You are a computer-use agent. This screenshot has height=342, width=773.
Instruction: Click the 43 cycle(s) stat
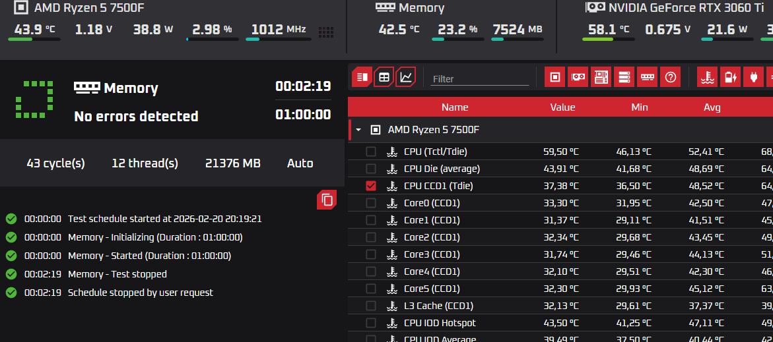[55, 163]
